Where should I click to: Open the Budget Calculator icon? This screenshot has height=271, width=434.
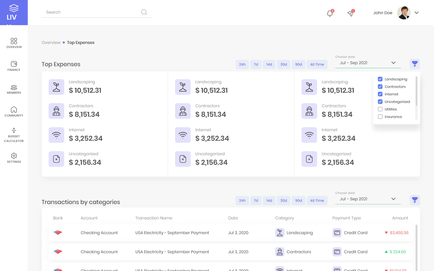pyautogui.click(x=14, y=130)
